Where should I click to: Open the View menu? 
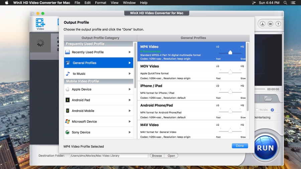[115, 3]
